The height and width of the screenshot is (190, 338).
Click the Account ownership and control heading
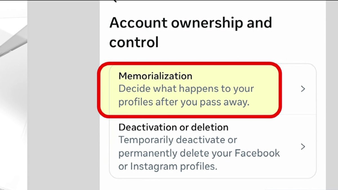tap(191, 32)
